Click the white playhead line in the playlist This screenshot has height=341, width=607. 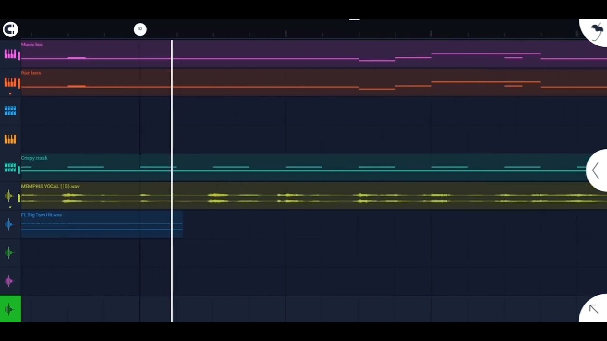pyautogui.click(x=172, y=181)
